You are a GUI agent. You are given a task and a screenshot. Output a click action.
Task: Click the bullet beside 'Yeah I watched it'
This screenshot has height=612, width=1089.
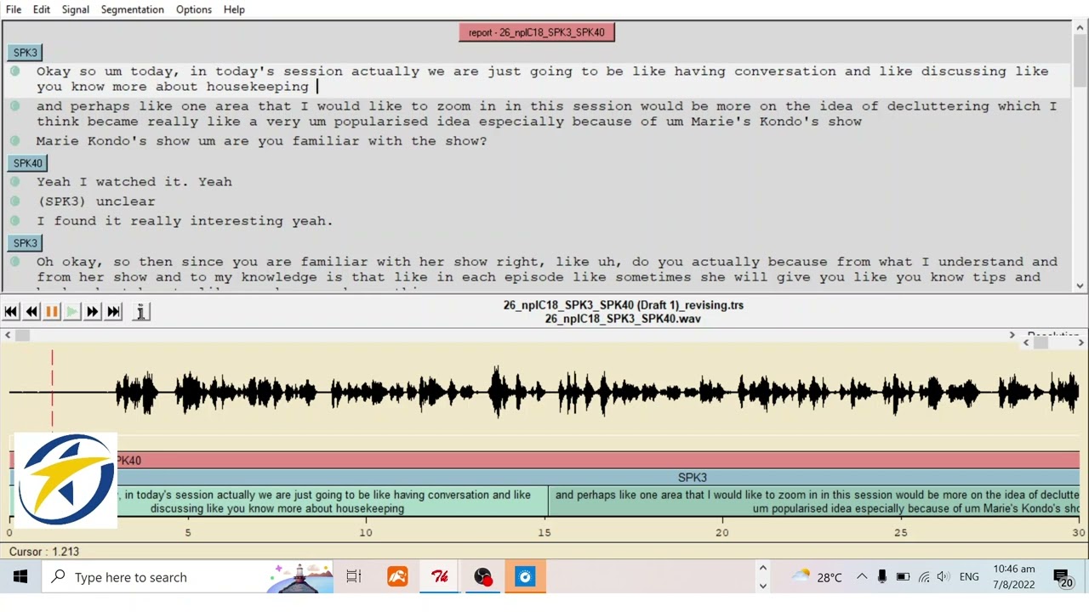(x=15, y=182)
